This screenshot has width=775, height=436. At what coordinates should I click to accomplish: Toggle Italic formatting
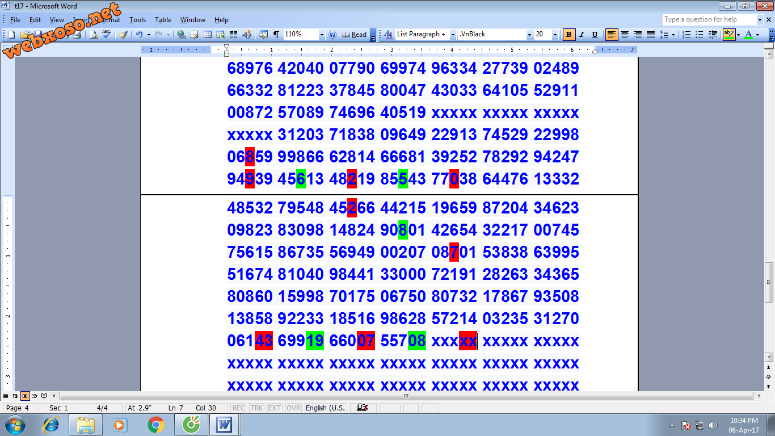[582, 35]
